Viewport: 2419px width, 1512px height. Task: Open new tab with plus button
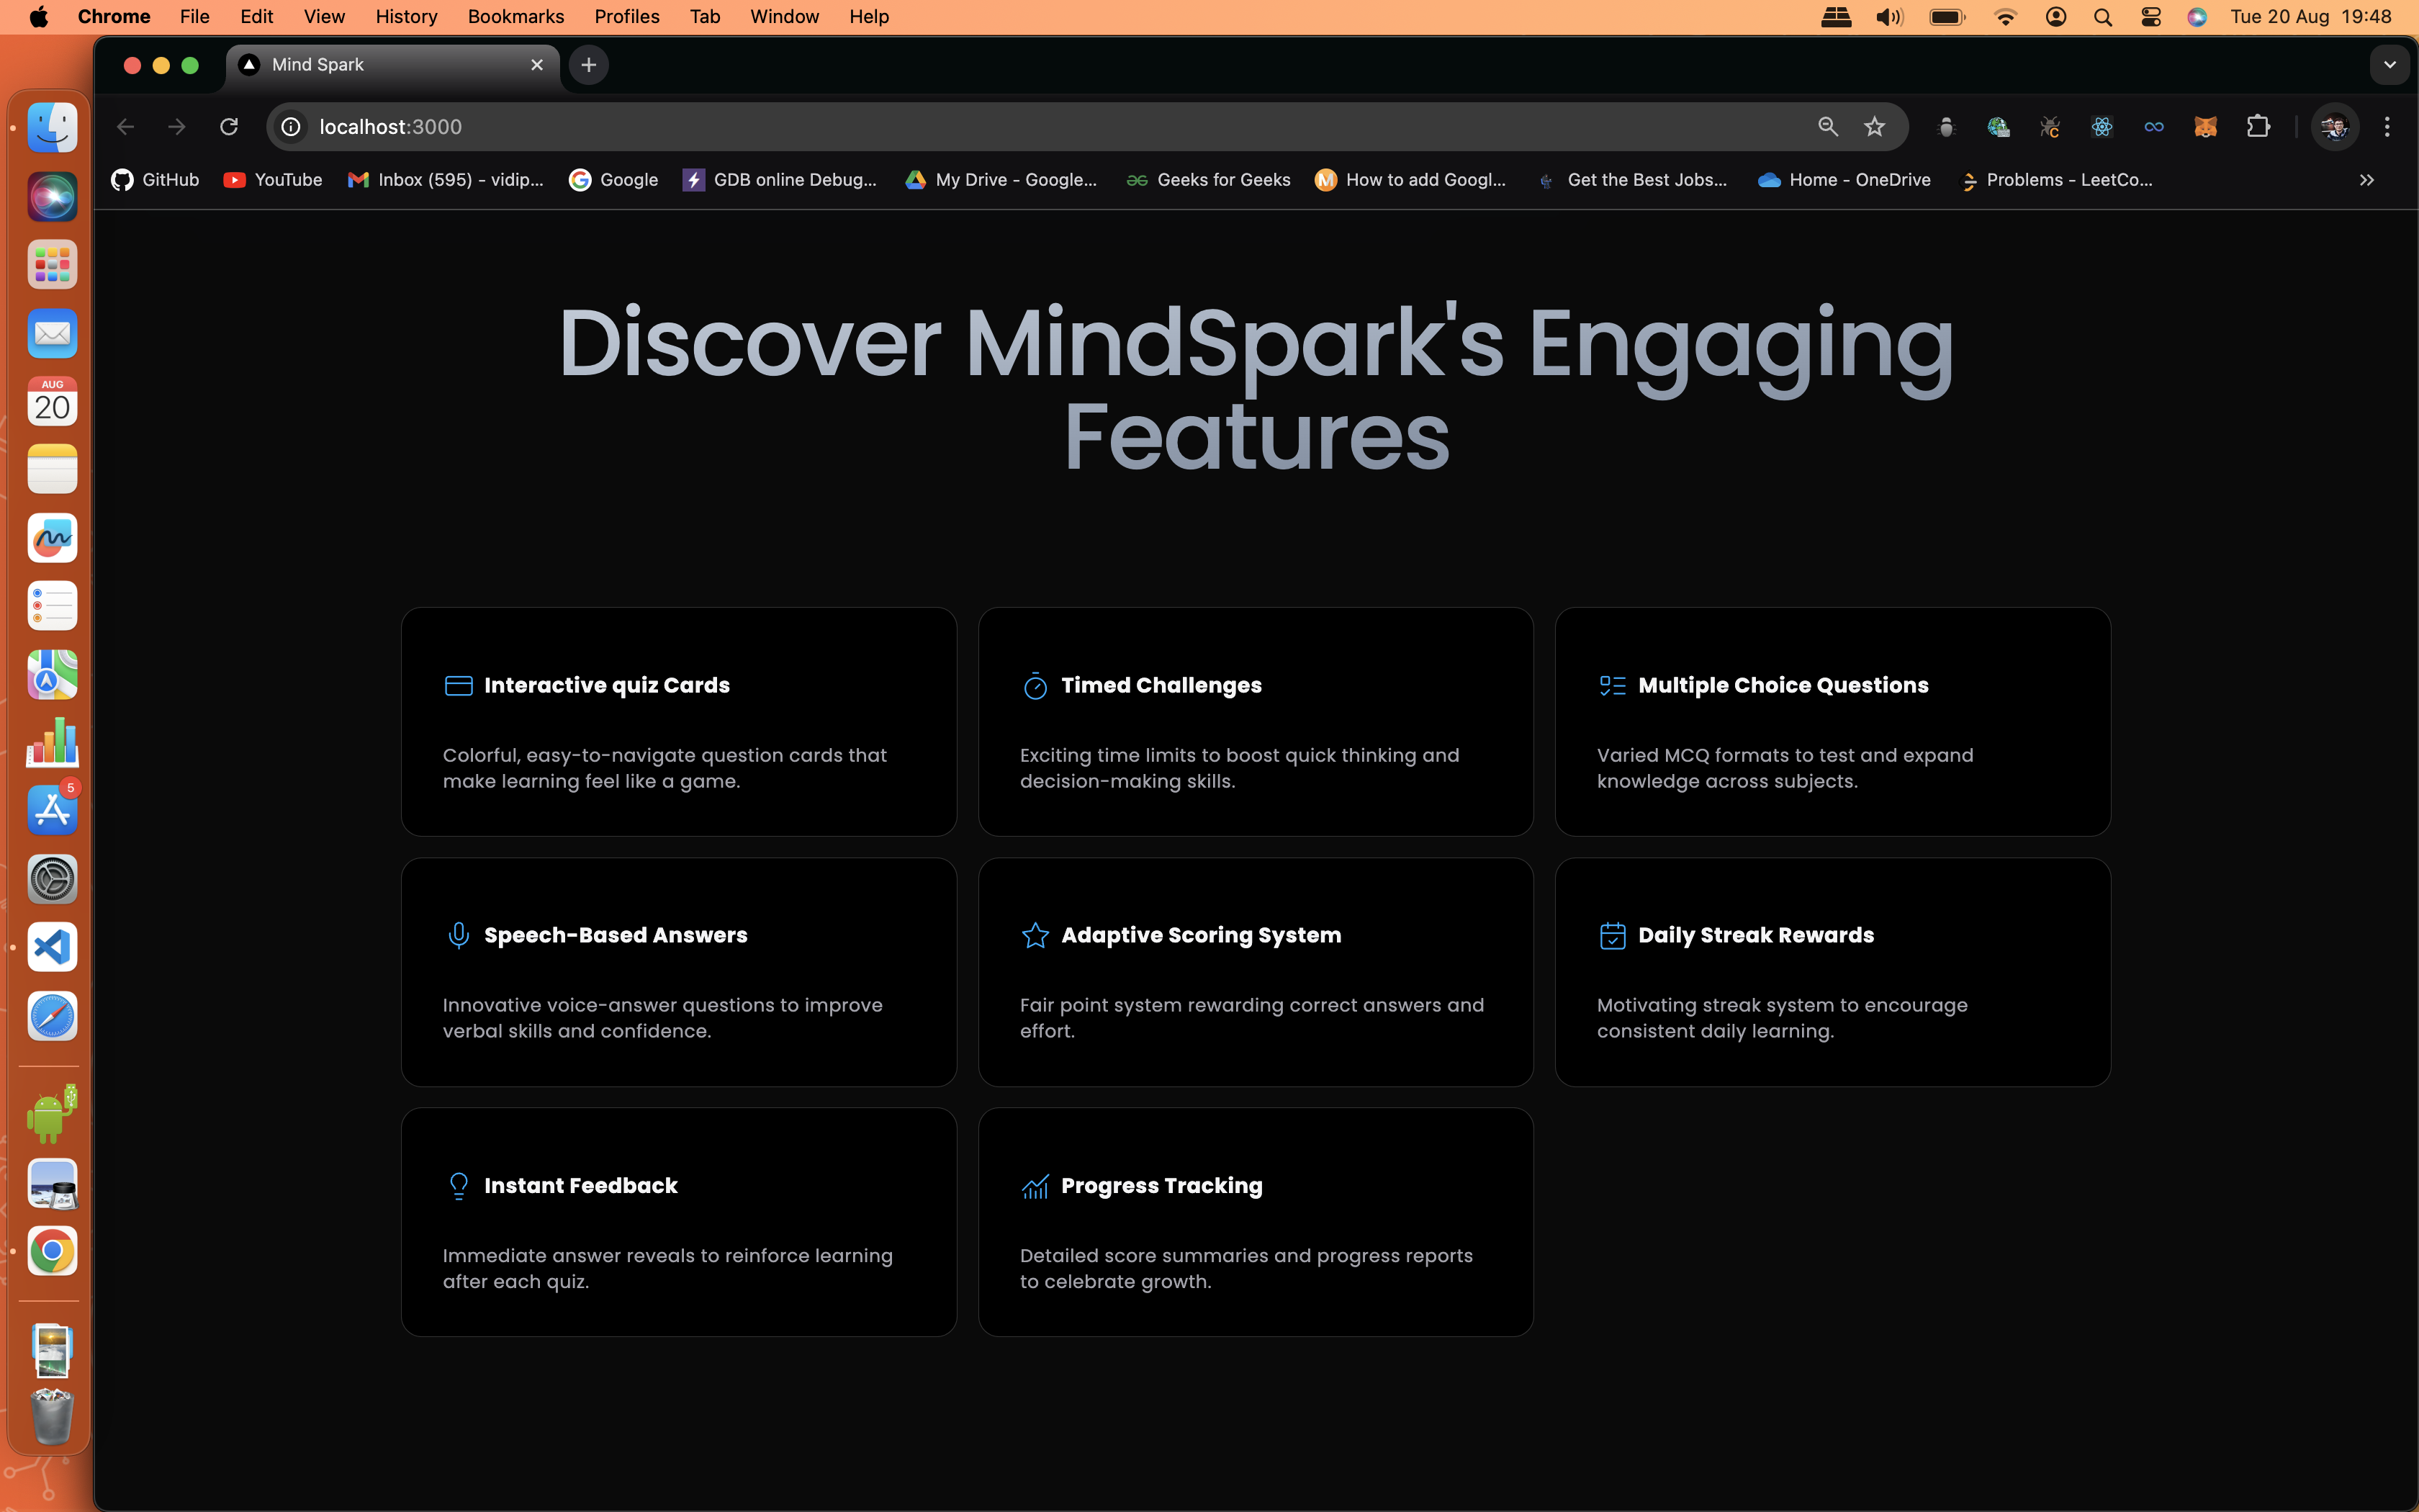coord(589,65)
